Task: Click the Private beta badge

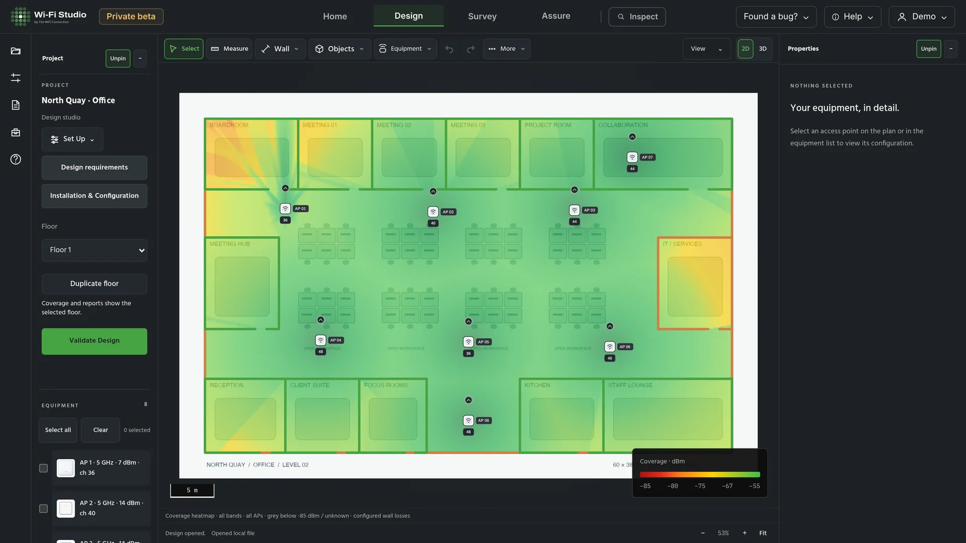Action: 131,17
